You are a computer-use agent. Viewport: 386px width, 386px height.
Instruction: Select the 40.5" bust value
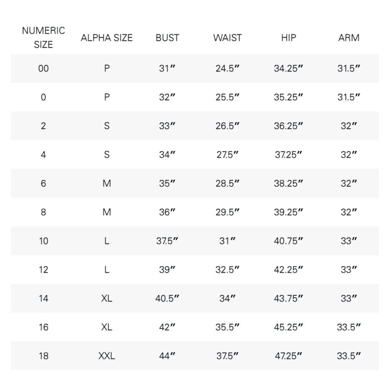click(167, 298)
